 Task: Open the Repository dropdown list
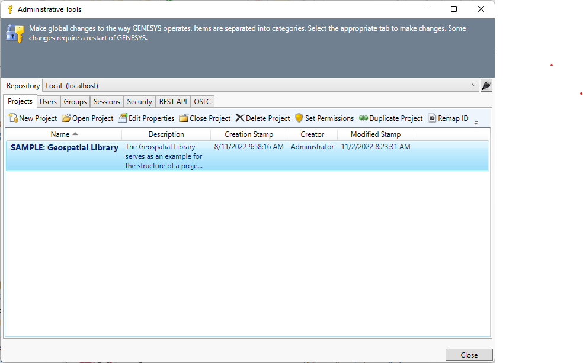[x=473, y=85]
